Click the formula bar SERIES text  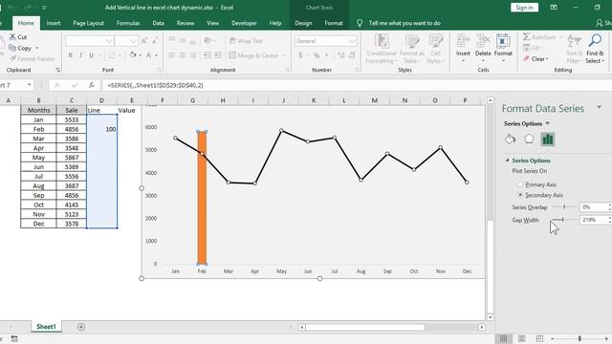[x=155, y=85]
